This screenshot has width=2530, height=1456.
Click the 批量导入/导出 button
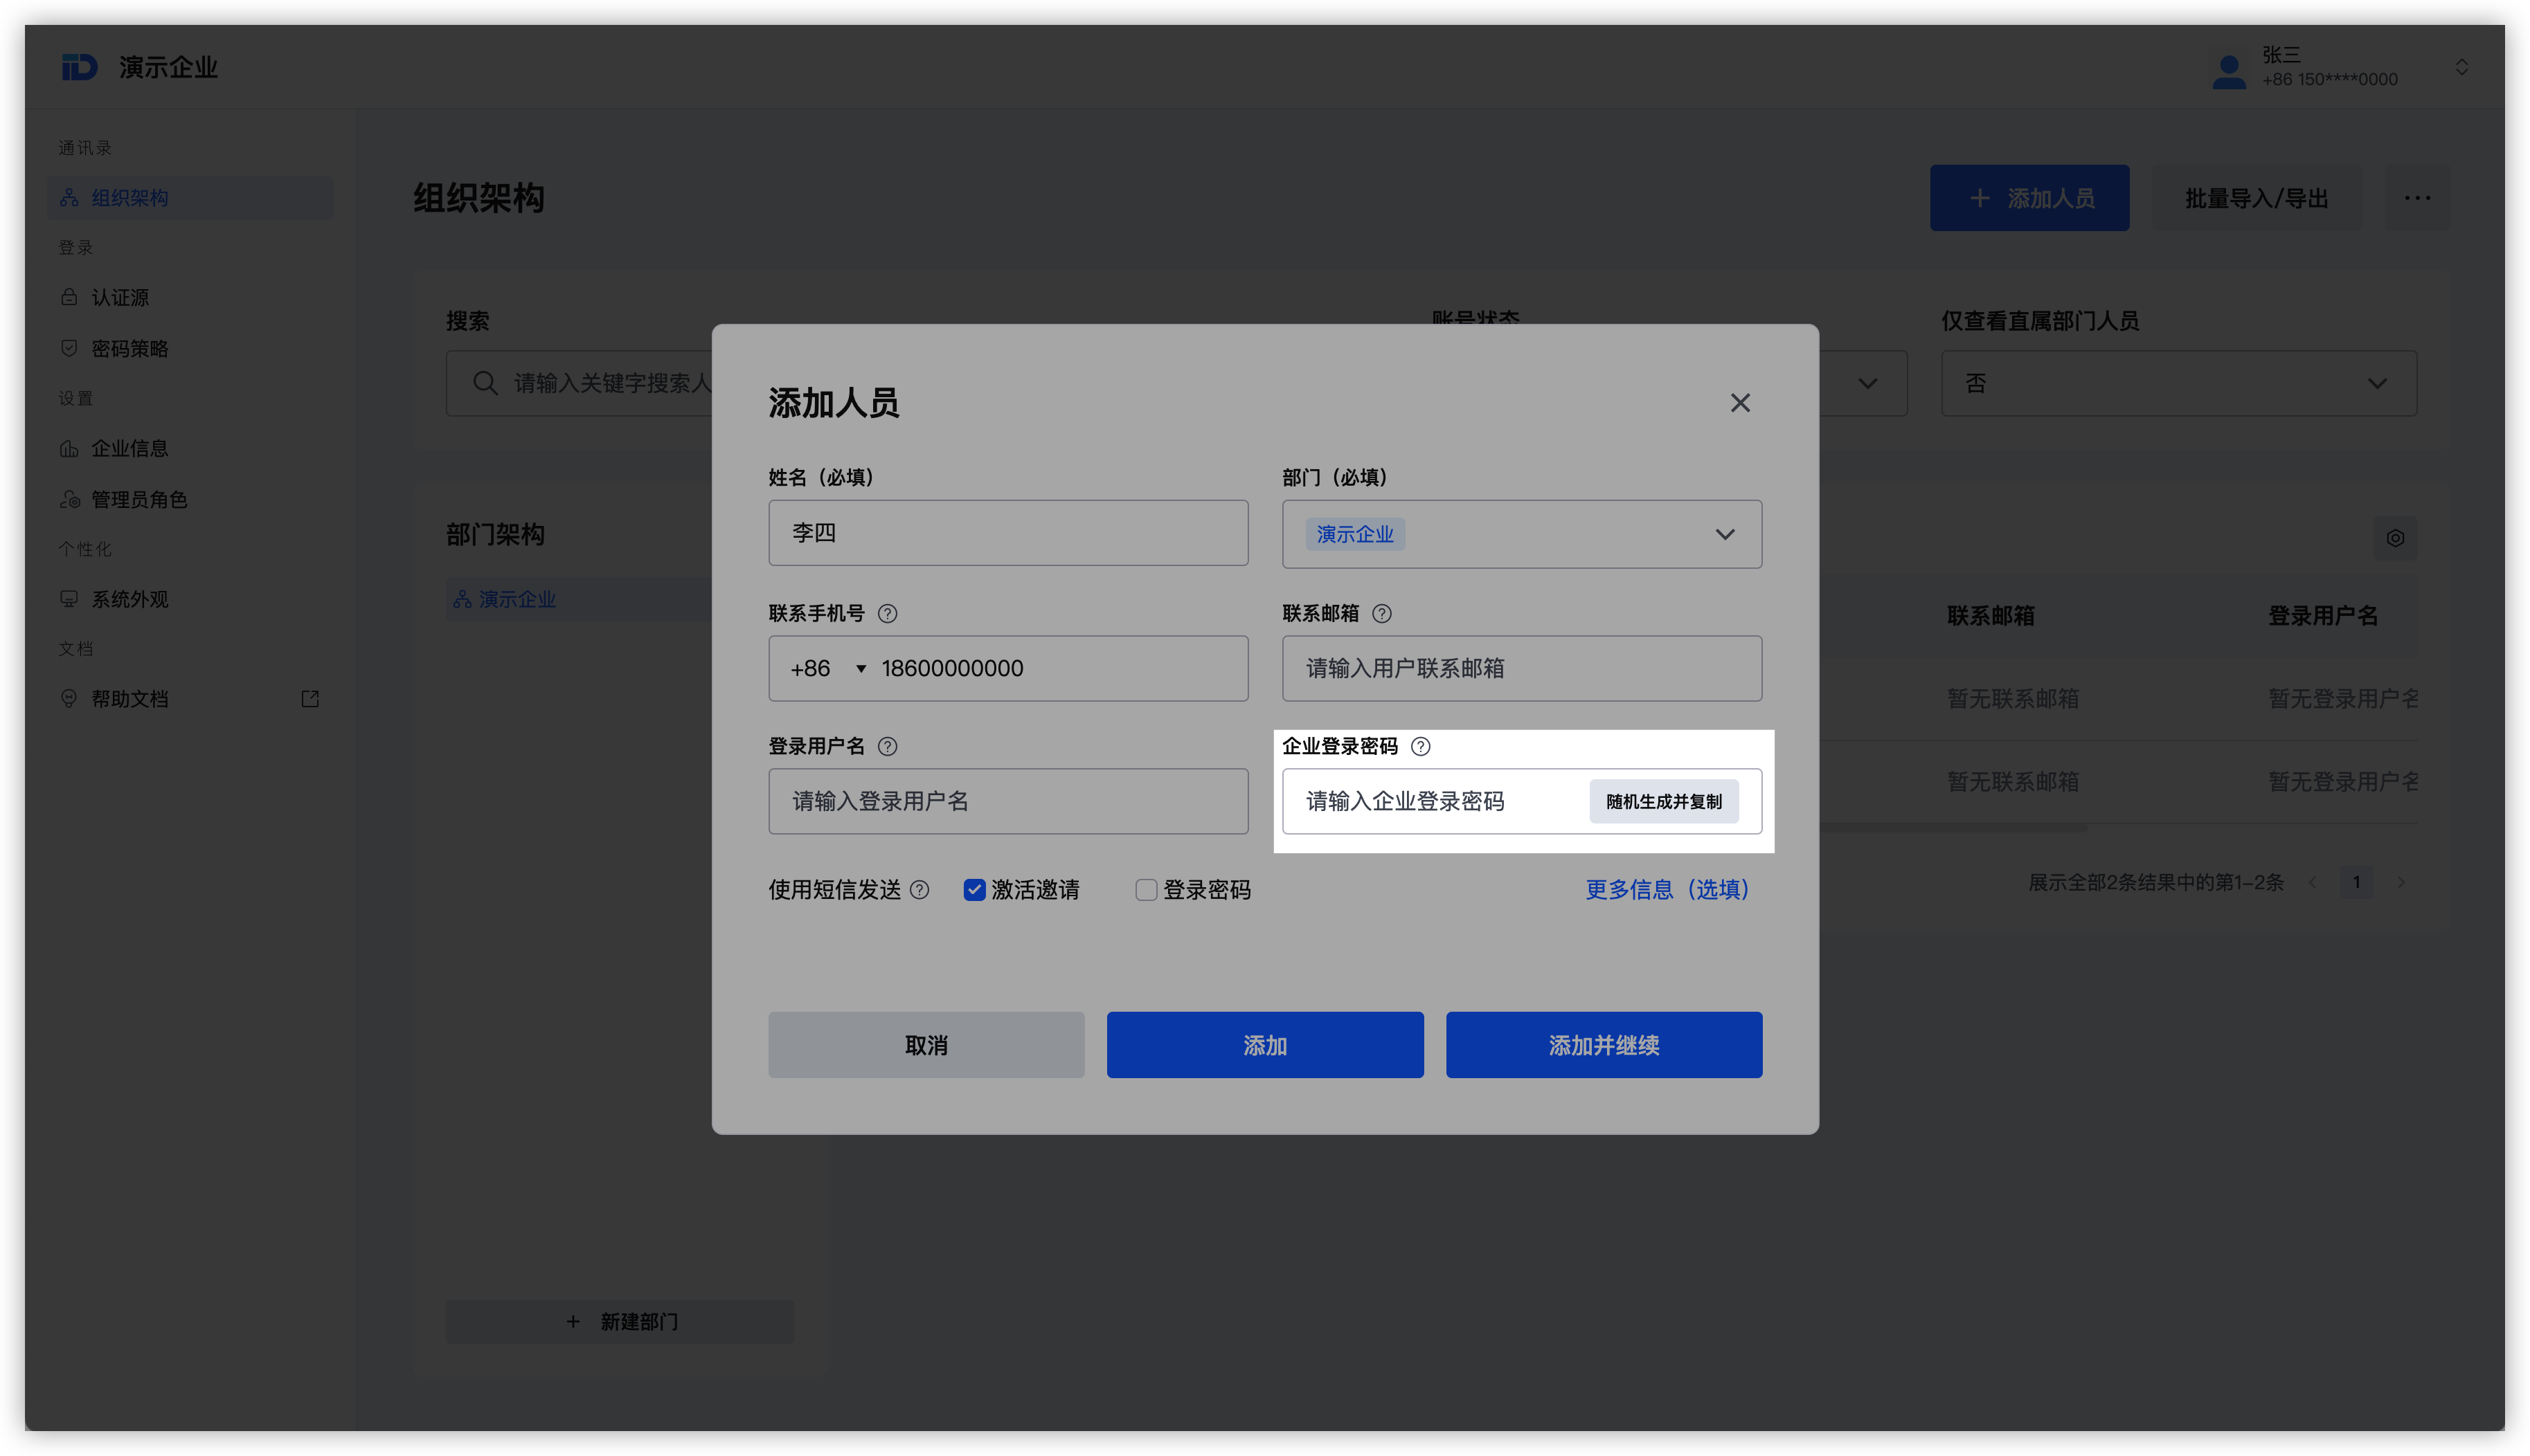click(2256, 198)
